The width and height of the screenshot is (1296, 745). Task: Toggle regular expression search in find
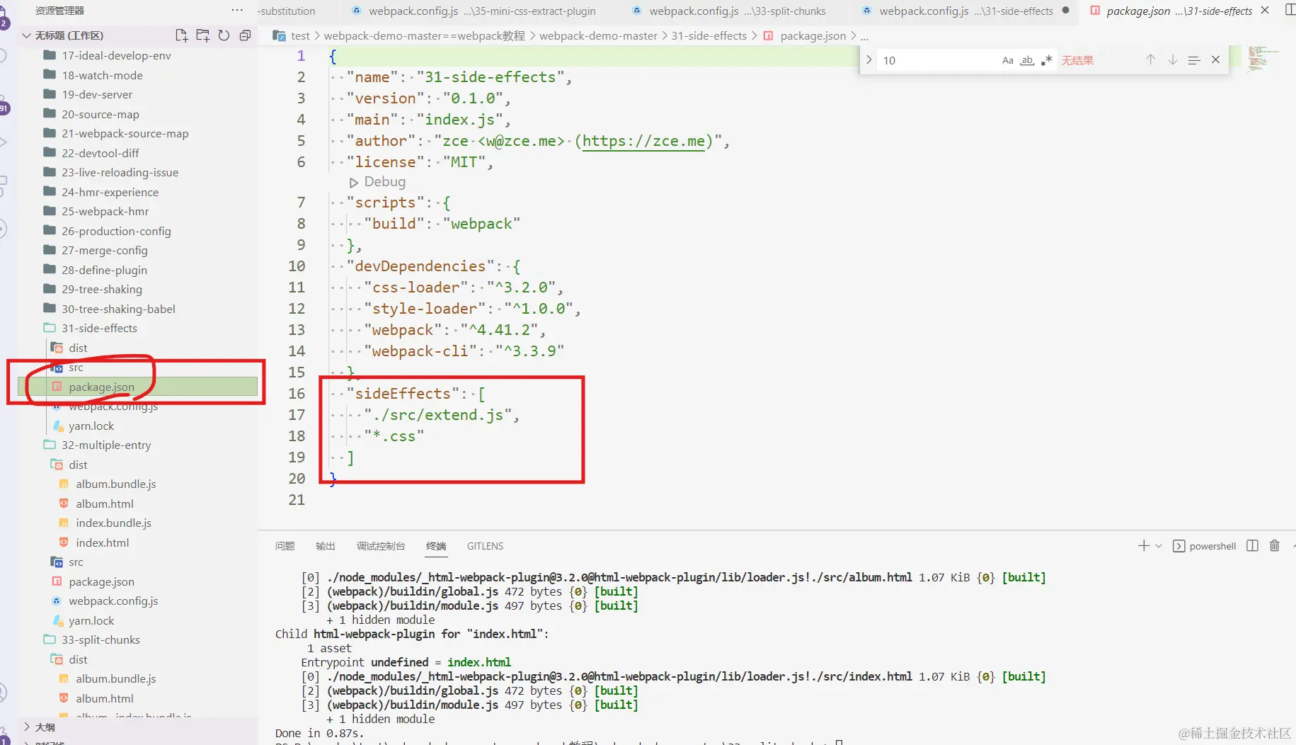tap(1047, 60)
